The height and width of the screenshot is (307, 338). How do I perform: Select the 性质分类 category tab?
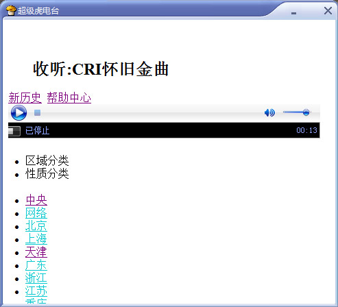47,173
